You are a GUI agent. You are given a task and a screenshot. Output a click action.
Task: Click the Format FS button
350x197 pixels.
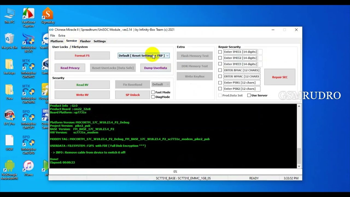click(82, 56)
